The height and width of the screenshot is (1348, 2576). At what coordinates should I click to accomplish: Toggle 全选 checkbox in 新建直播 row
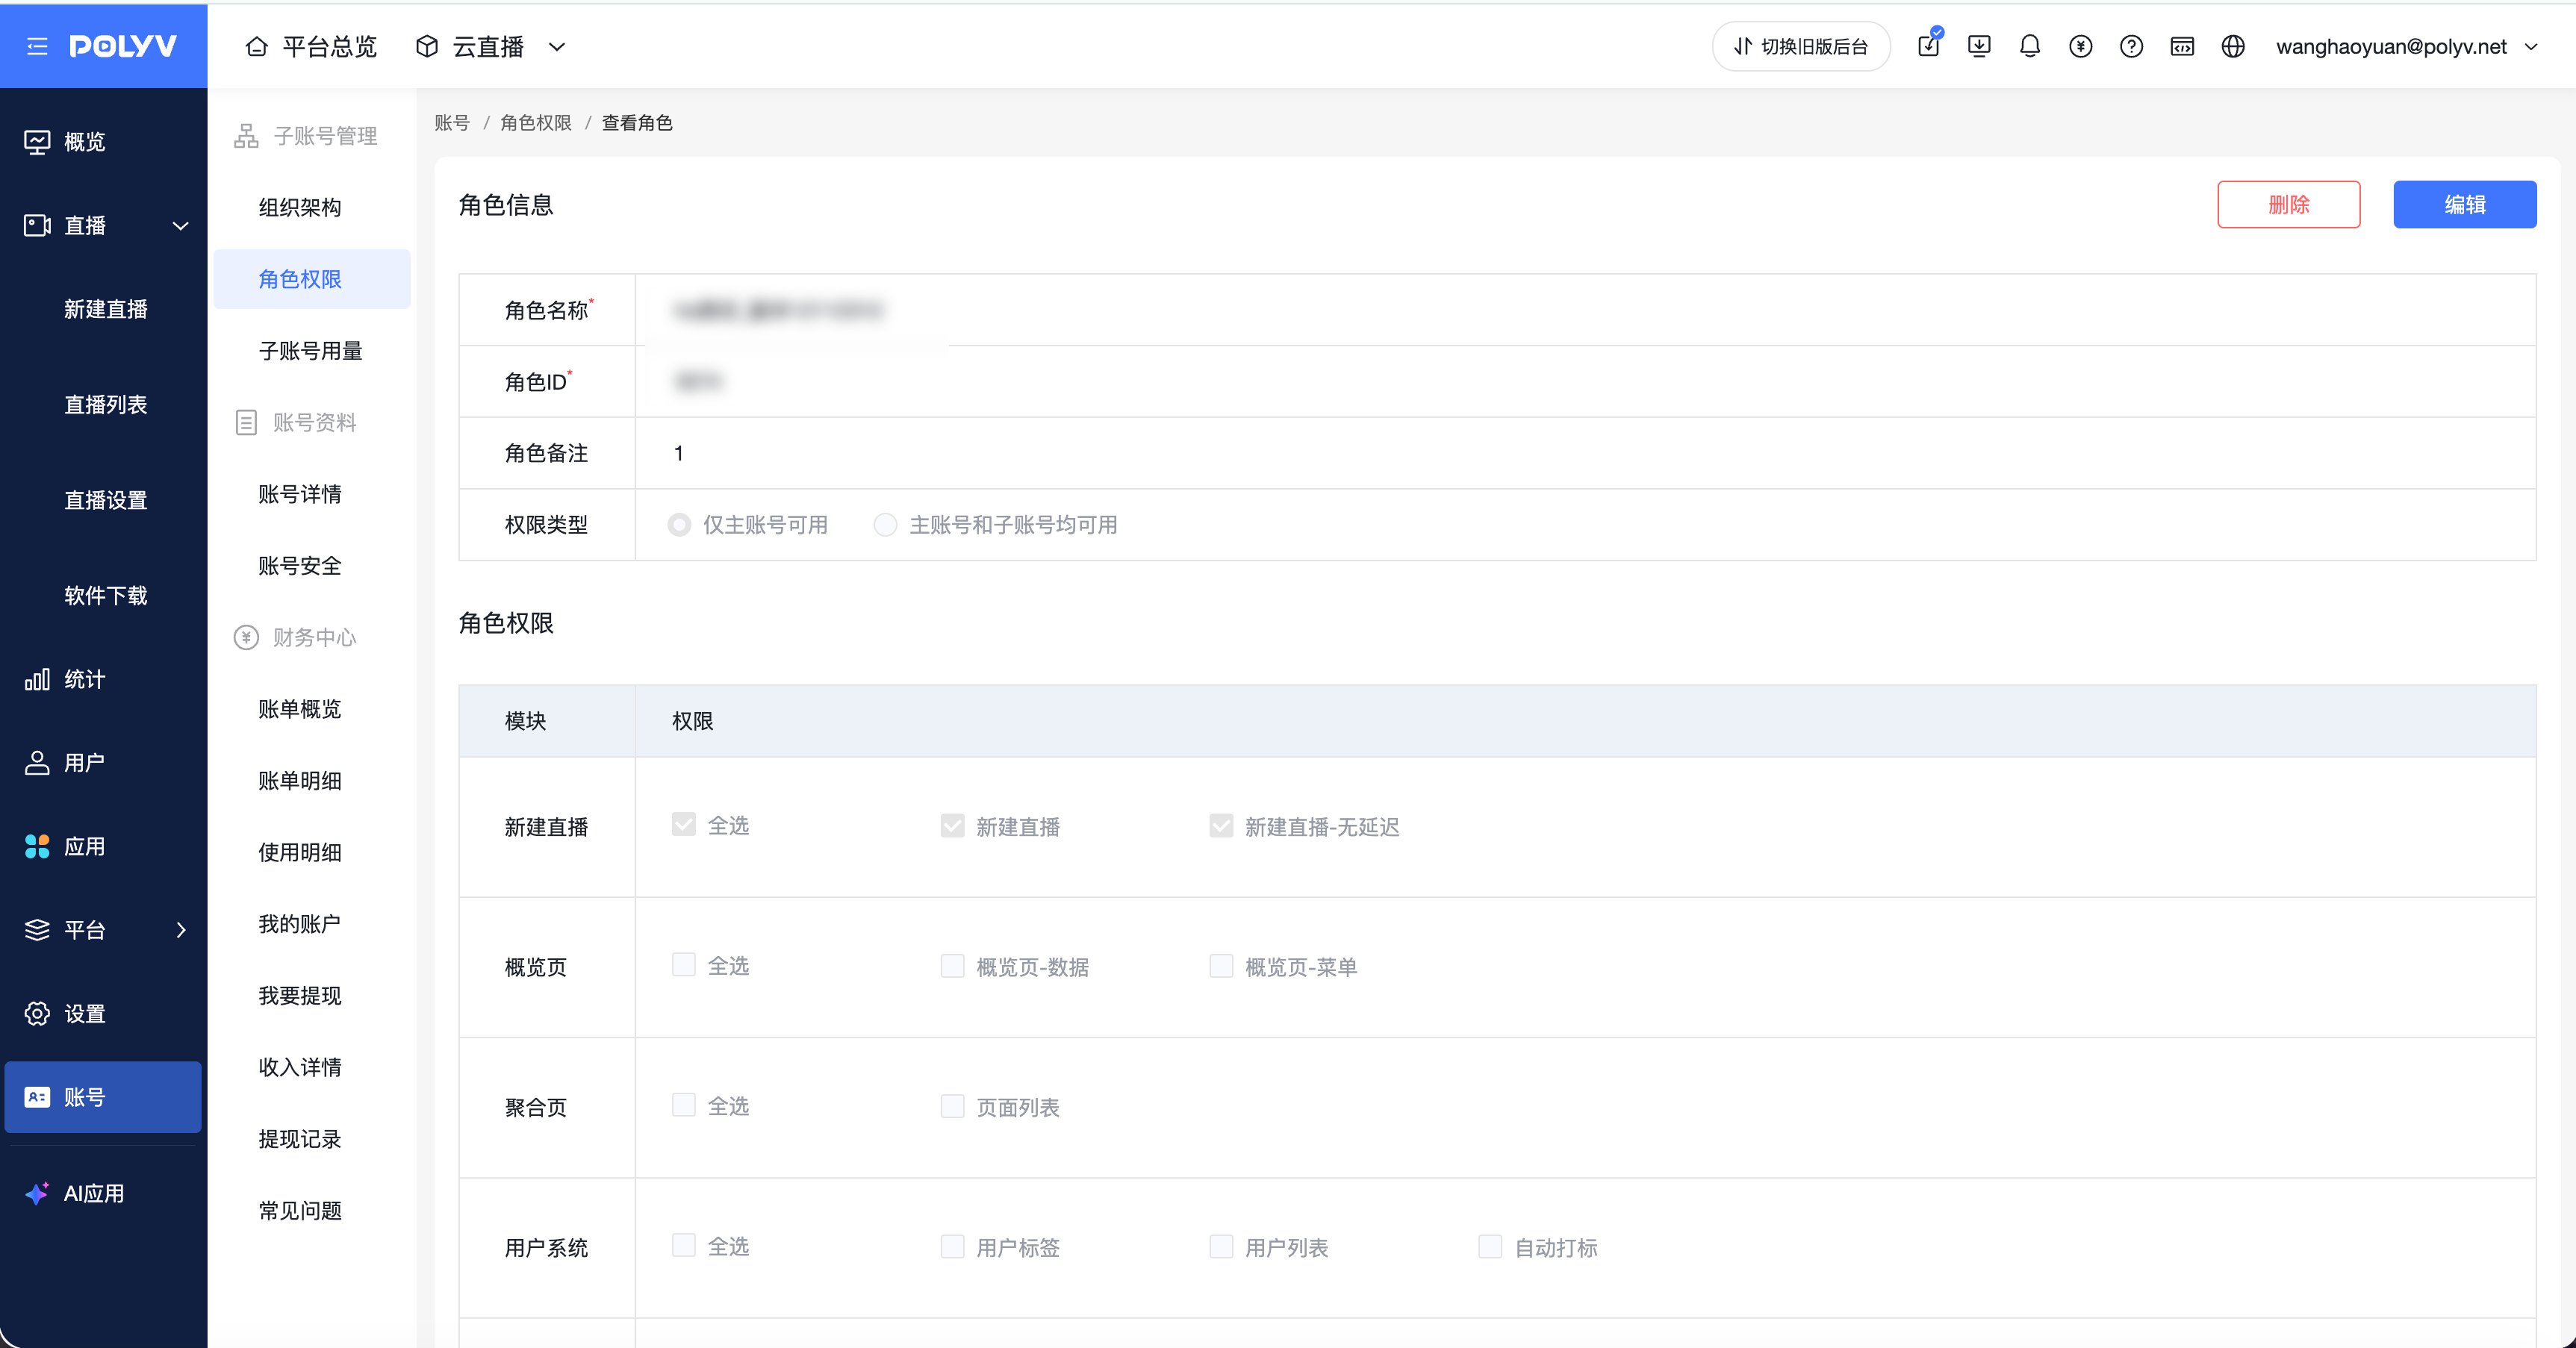click(684, 825)
